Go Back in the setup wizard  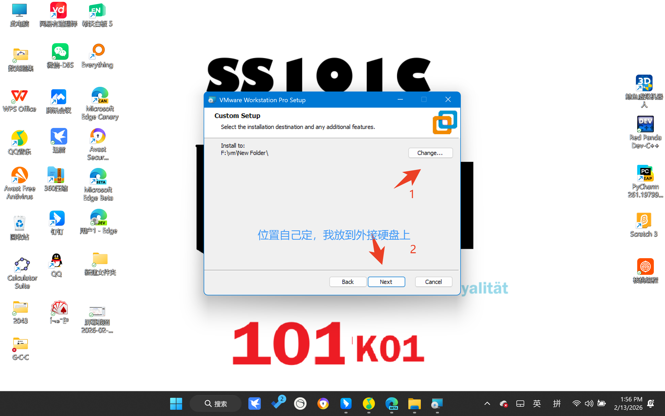tap(348, 282)
